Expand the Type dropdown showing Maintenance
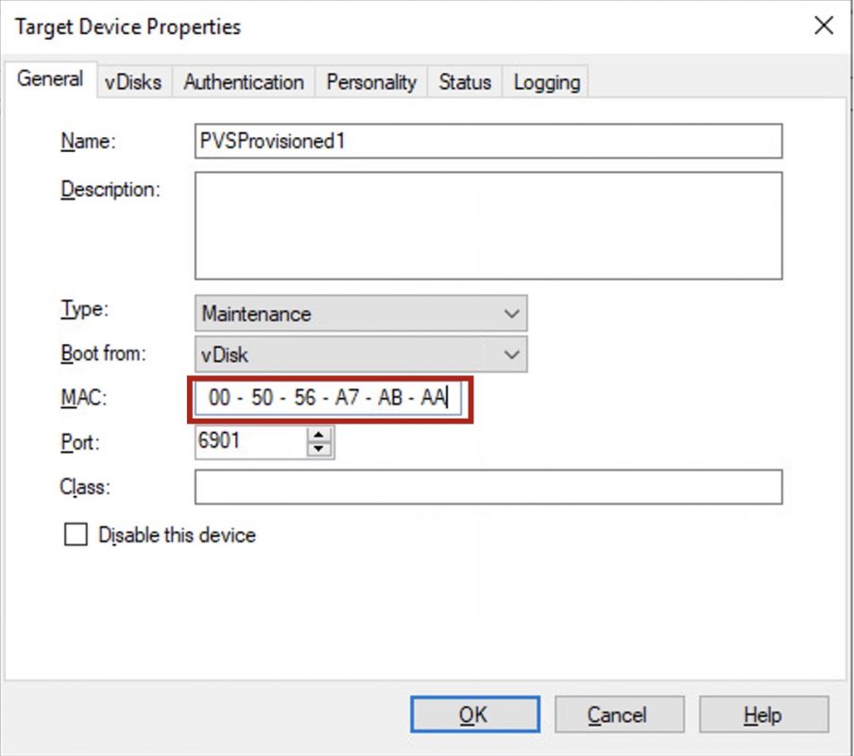The width and height of the screenshot is (854, 756). 361,313
